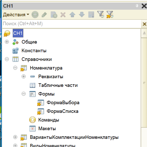Toggle the panel pin icon in the title bar
Image resolution: width=147 pixels, height=147 pixels.
click(137, 6)
